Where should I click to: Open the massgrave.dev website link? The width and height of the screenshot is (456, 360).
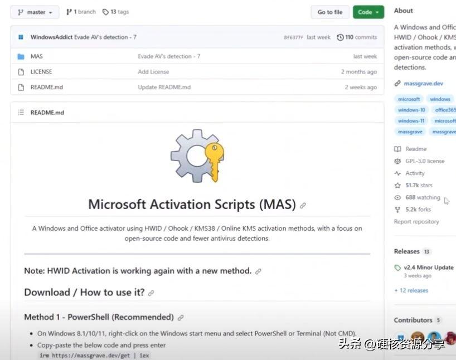[x=424, y=84]
